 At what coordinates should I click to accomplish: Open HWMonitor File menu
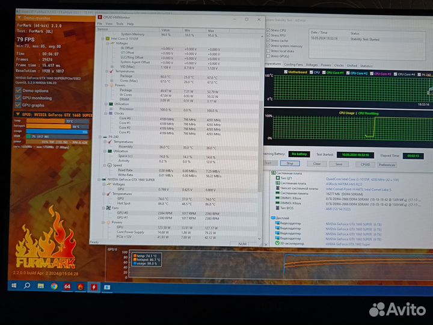point(99,23)
